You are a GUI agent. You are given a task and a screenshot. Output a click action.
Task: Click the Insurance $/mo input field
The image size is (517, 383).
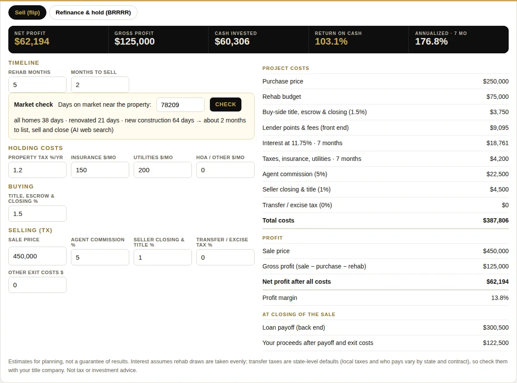click(100, 170)
